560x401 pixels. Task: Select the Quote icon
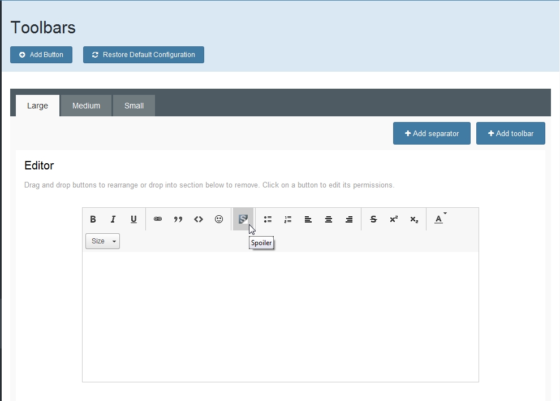(178, 219)
